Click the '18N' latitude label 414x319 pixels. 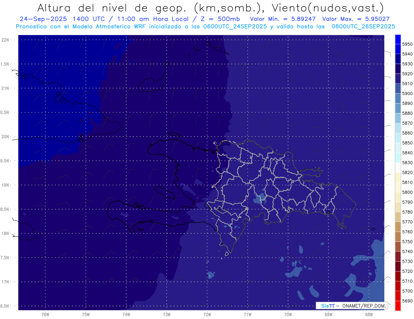tap(5, 233)
